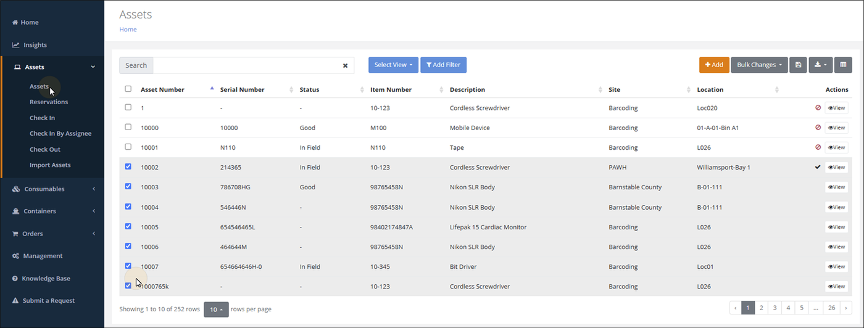Sort by Status column

362,90
